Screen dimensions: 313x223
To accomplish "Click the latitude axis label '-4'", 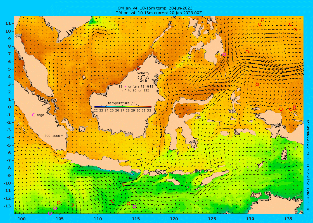I will pos(8,138).
